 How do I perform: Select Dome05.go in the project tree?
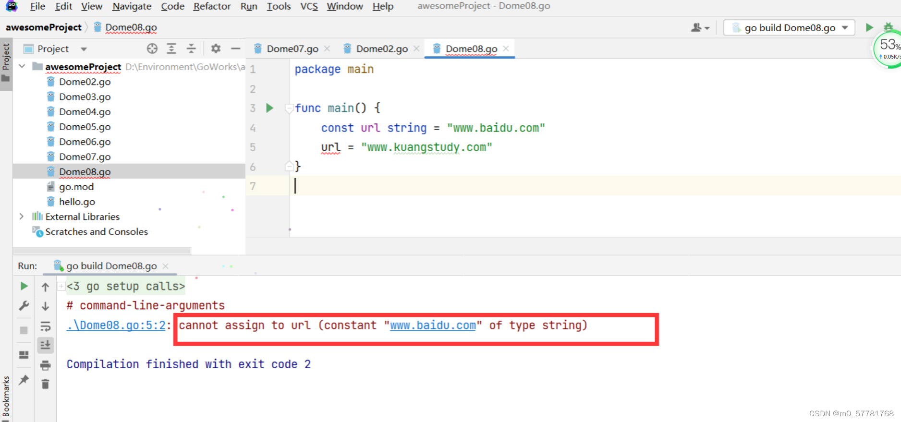click(x=85, y=127)
